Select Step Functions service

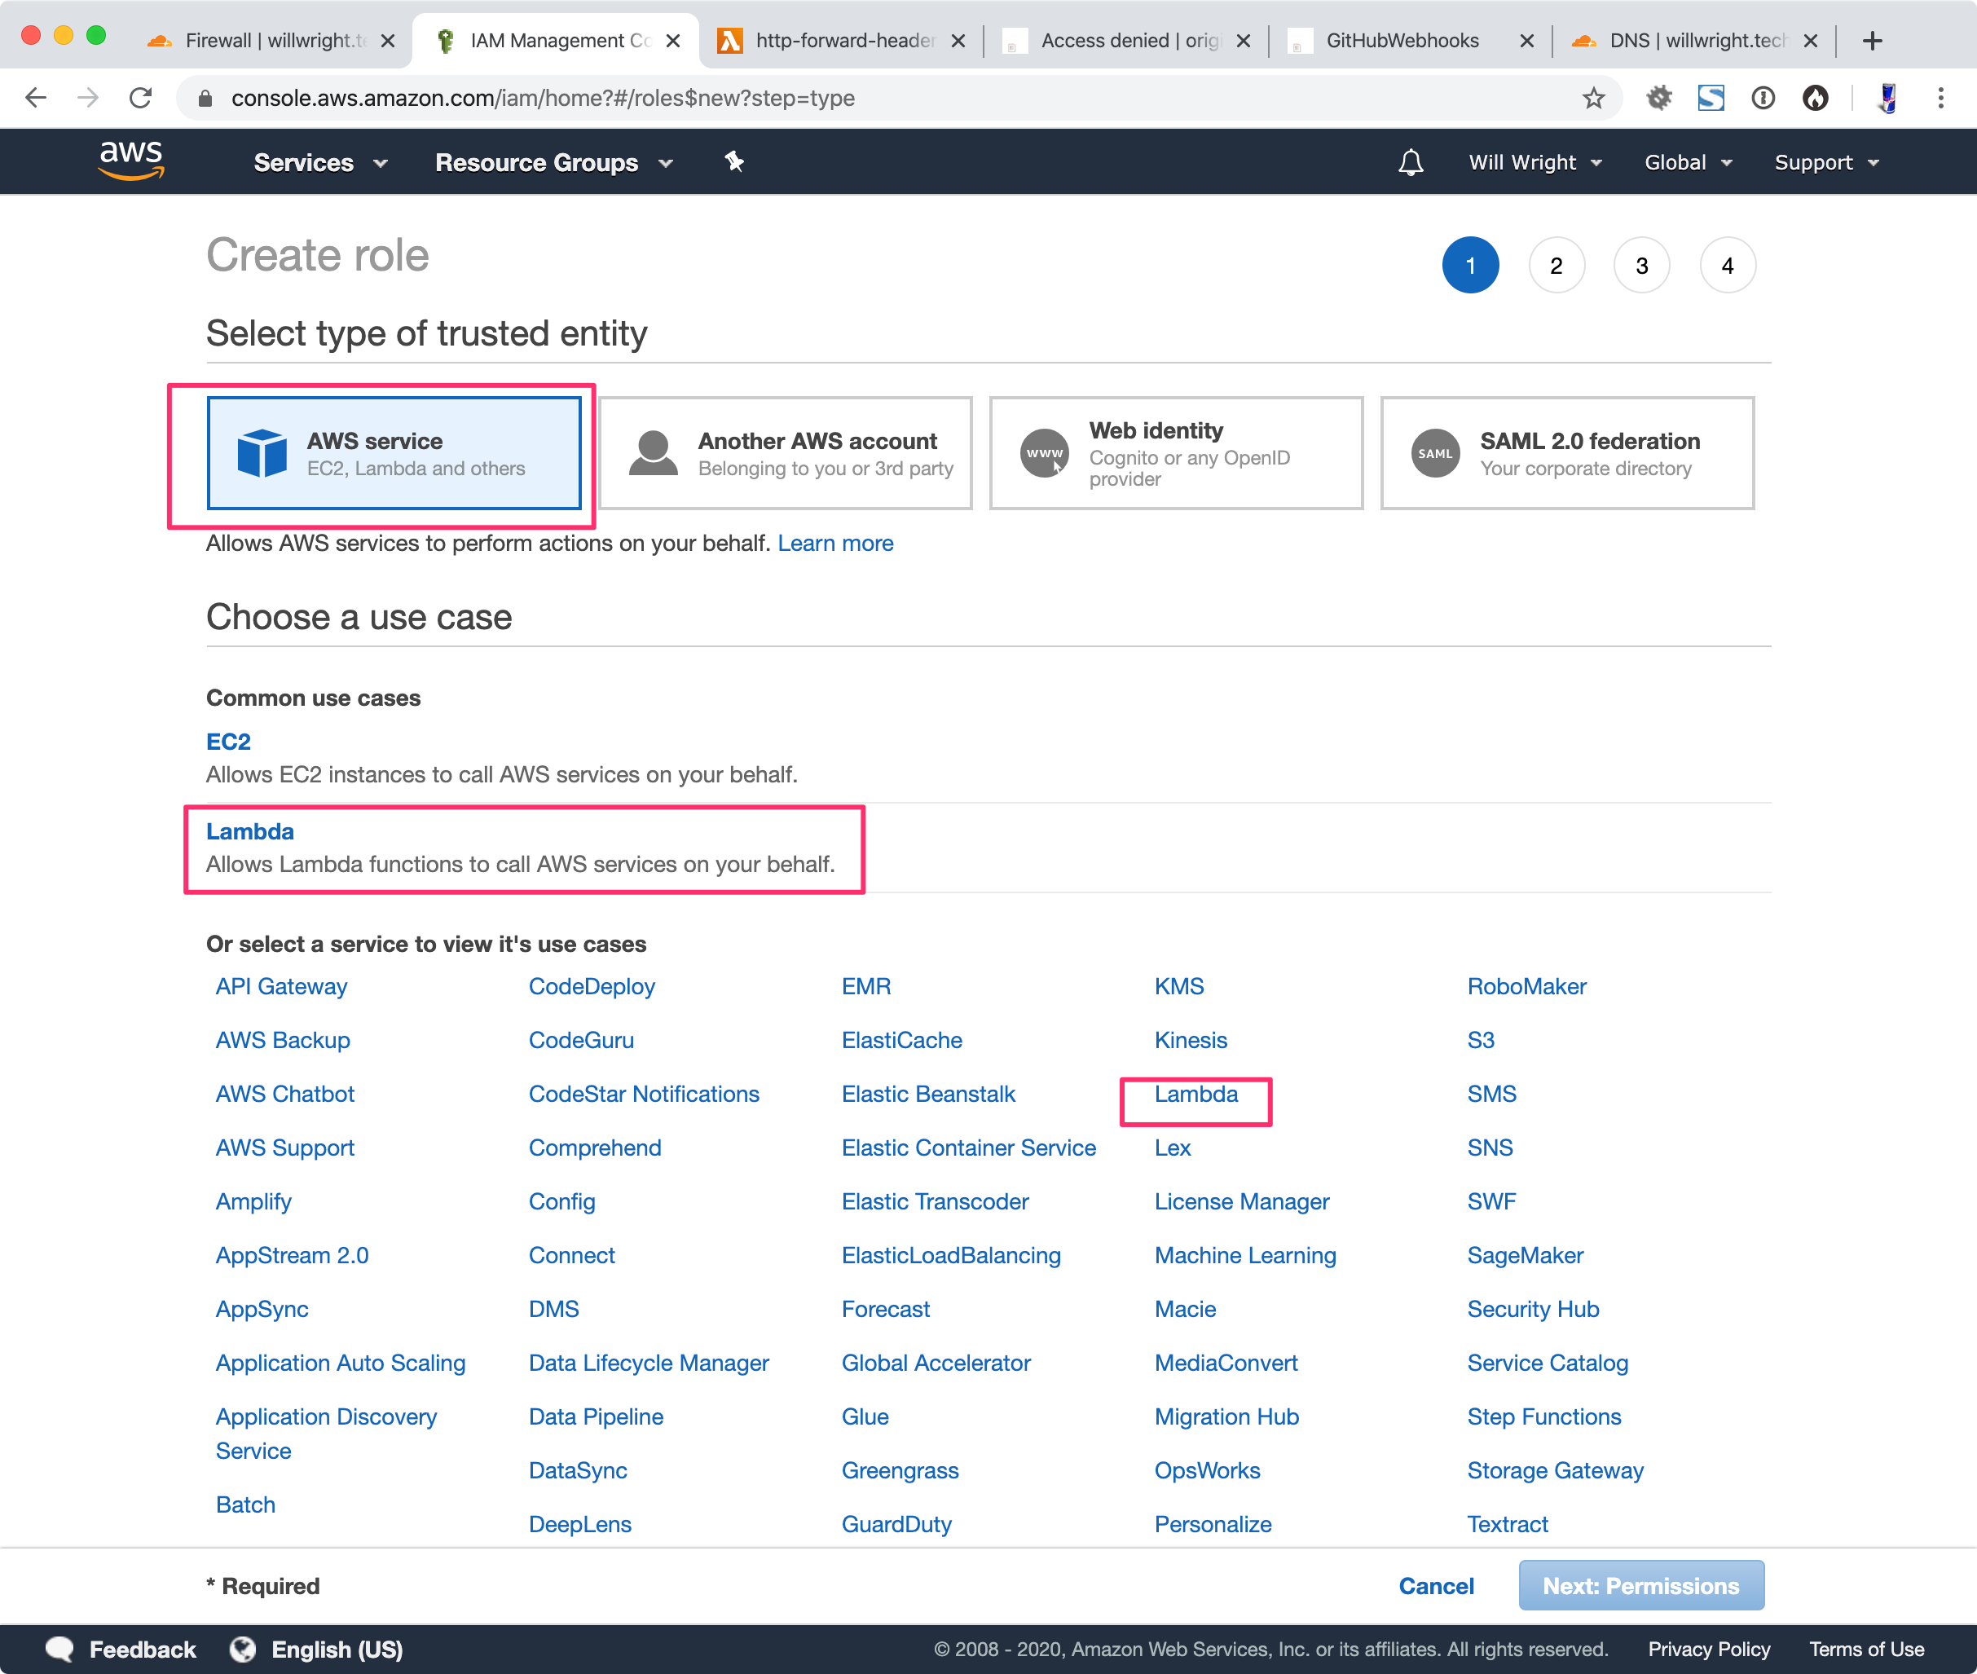(x=1544, y=1416)
